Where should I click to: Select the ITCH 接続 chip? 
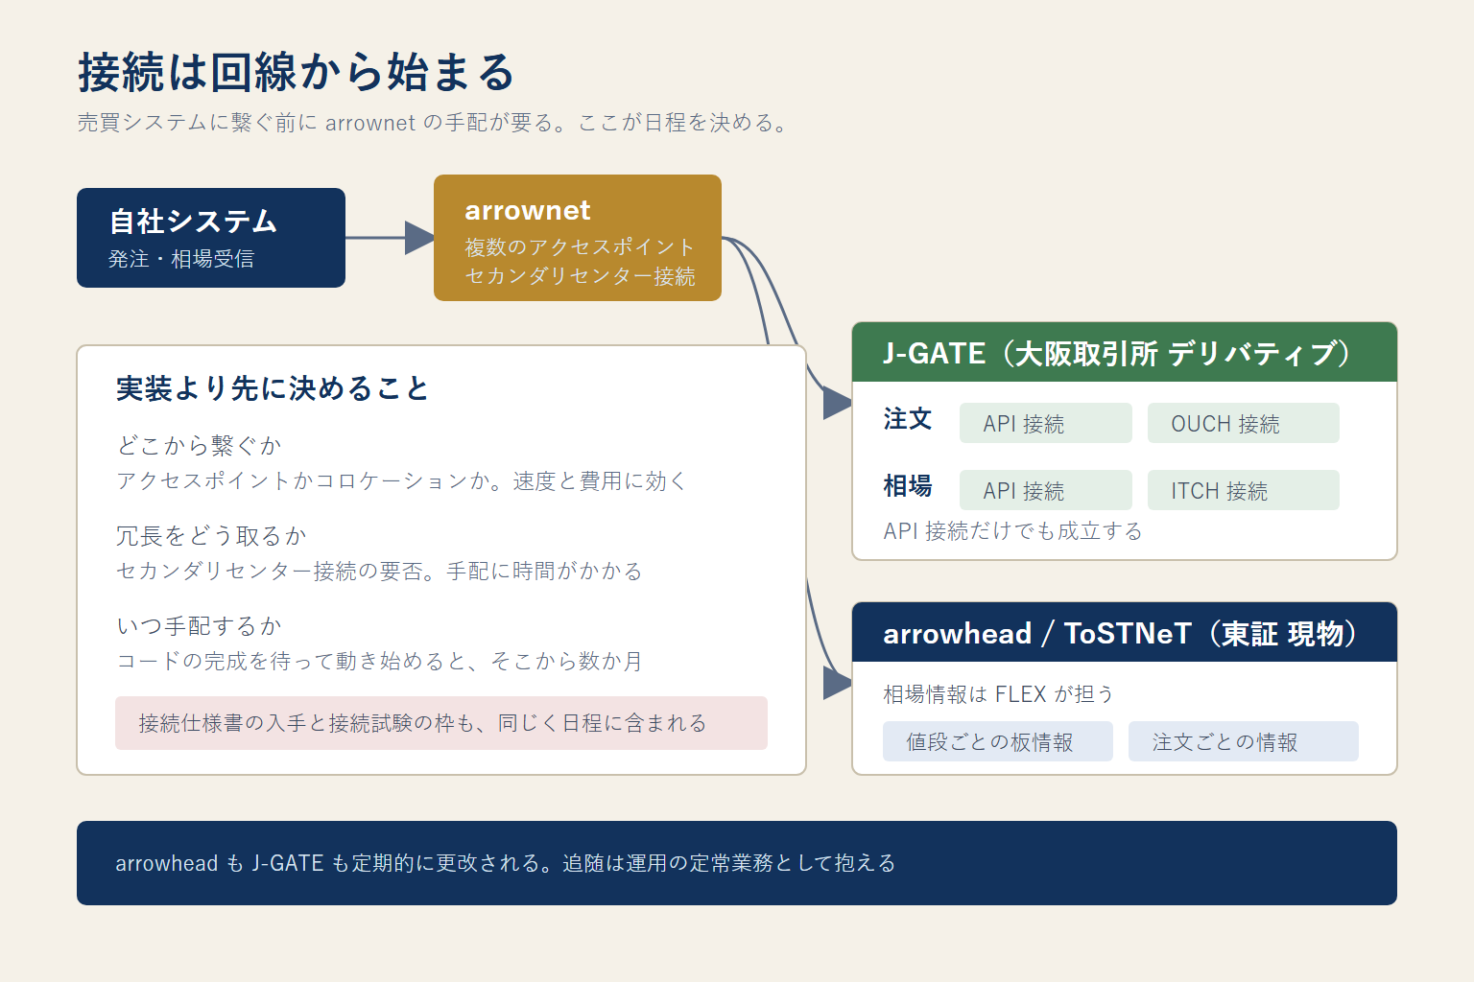coord(1244,490)
